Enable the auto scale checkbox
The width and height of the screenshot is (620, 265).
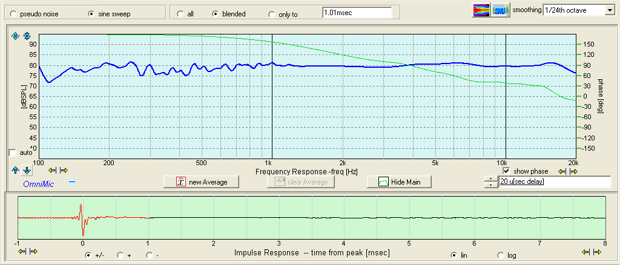click(13, 152)
